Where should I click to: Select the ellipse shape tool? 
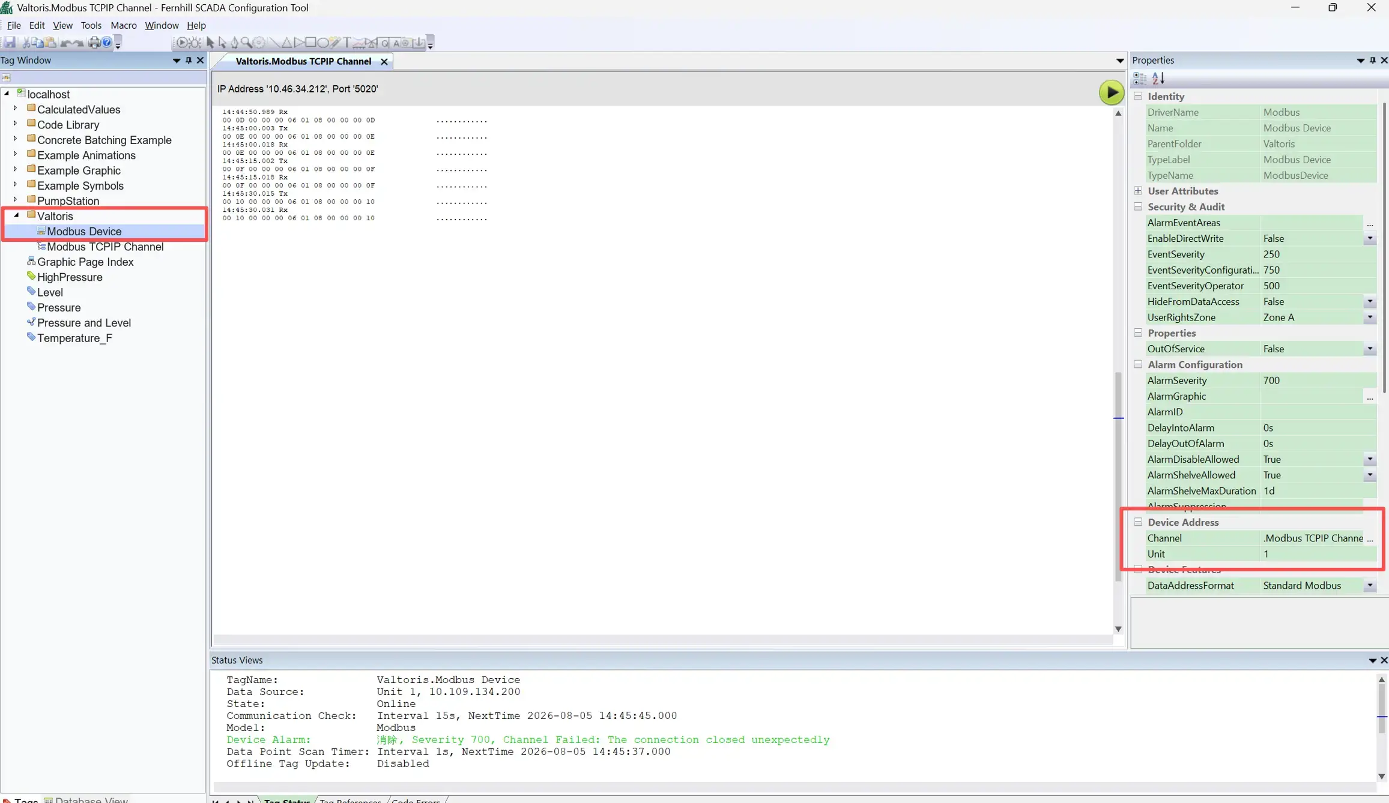pos(323,43)
